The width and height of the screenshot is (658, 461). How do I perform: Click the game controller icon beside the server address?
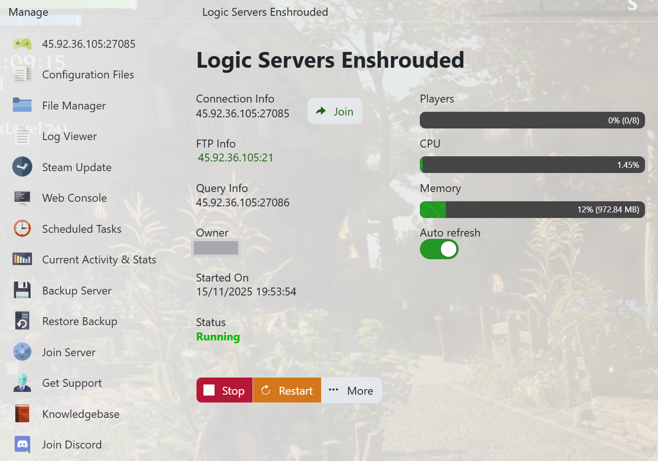click(x=22, y=44)
